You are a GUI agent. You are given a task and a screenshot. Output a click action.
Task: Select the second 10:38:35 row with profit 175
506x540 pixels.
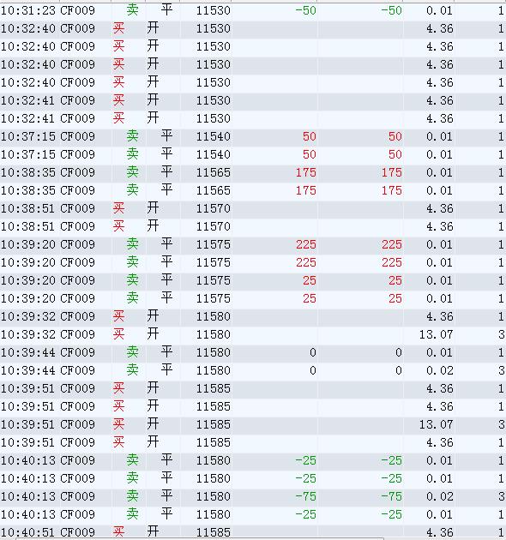coord(253,190)
